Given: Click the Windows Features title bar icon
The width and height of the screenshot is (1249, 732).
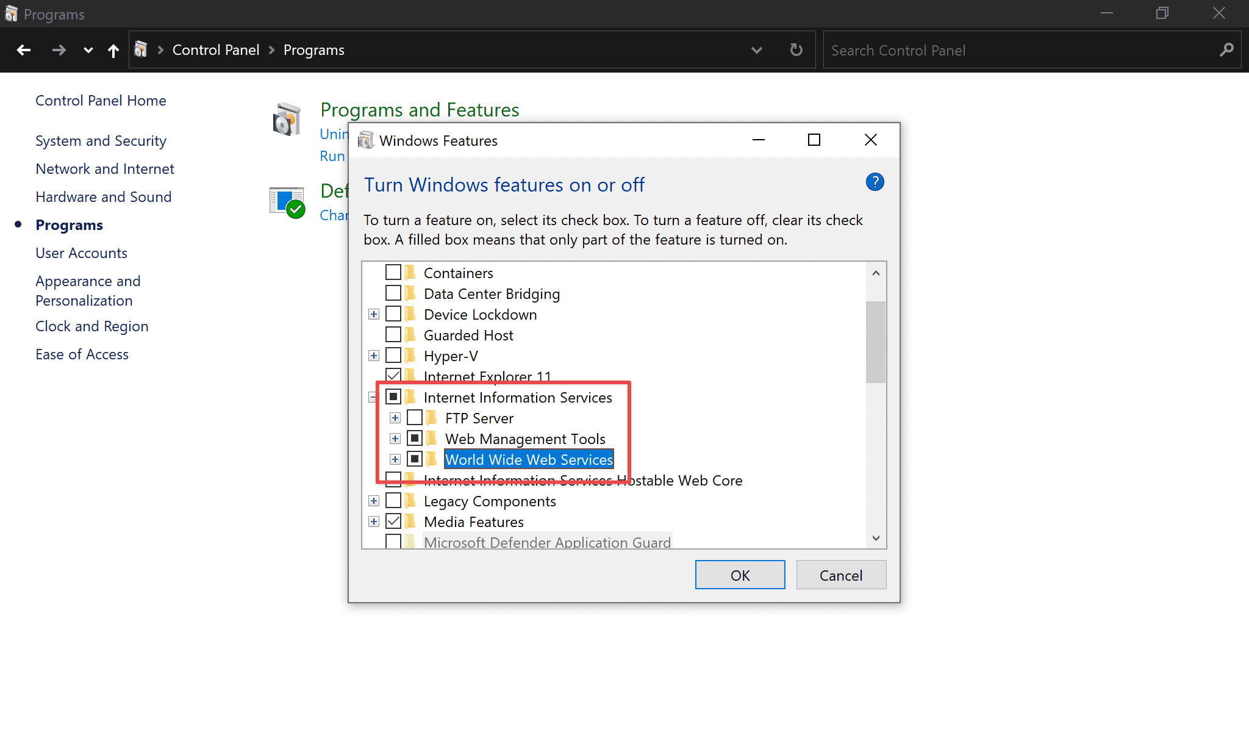Looking at the screenshot, I should click(366, 141).
